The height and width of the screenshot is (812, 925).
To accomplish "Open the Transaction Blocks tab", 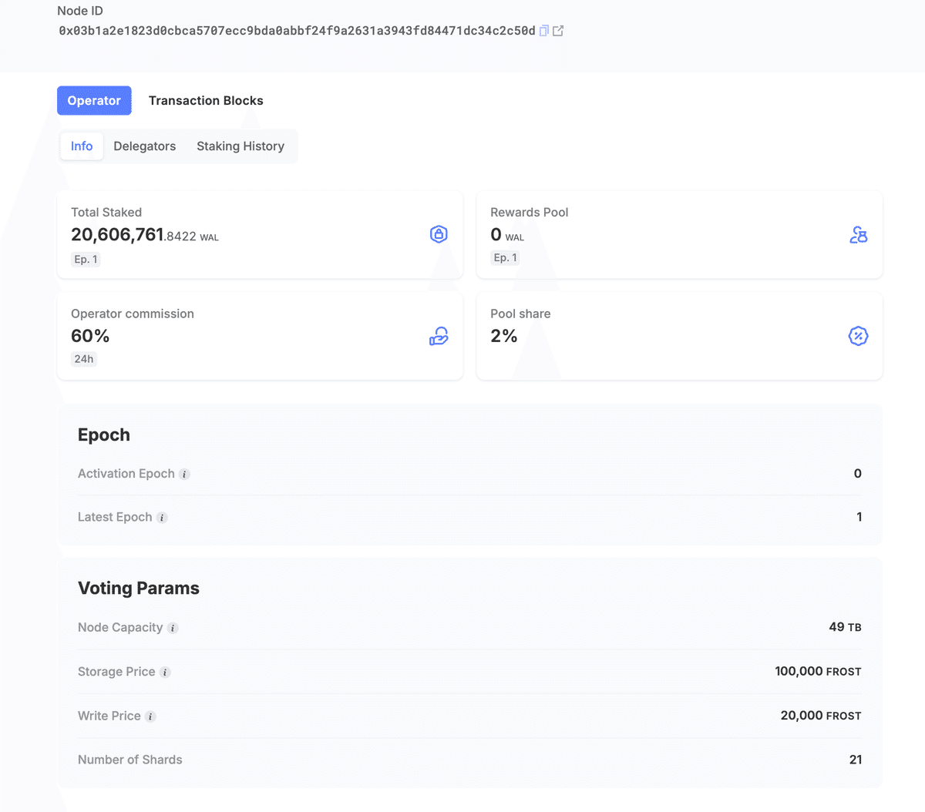I will pos(206,101).
